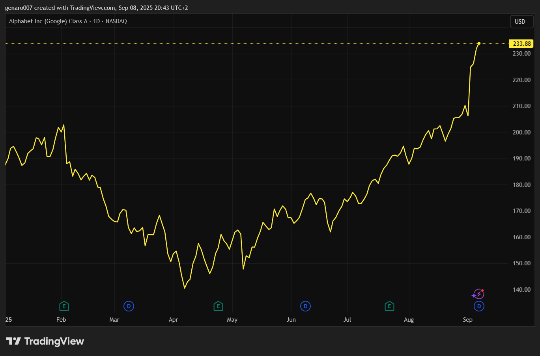Click the 200.00 price axis label
Image resolution: width=540 pixels, height=356 pixels.
[x=521, y=132]
